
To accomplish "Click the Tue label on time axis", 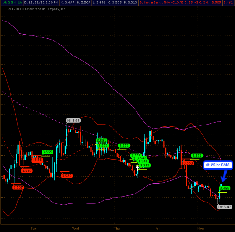I will coord(34,229).
